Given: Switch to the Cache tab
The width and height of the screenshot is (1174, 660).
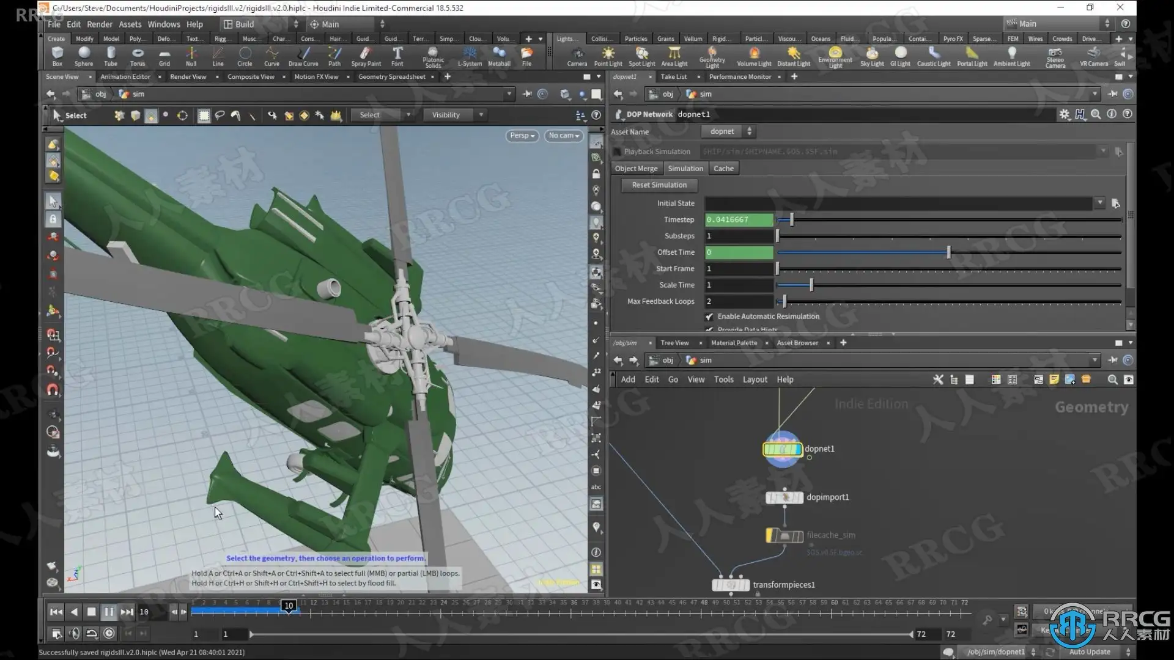Looking at the screenshot, I should (723, 169).
